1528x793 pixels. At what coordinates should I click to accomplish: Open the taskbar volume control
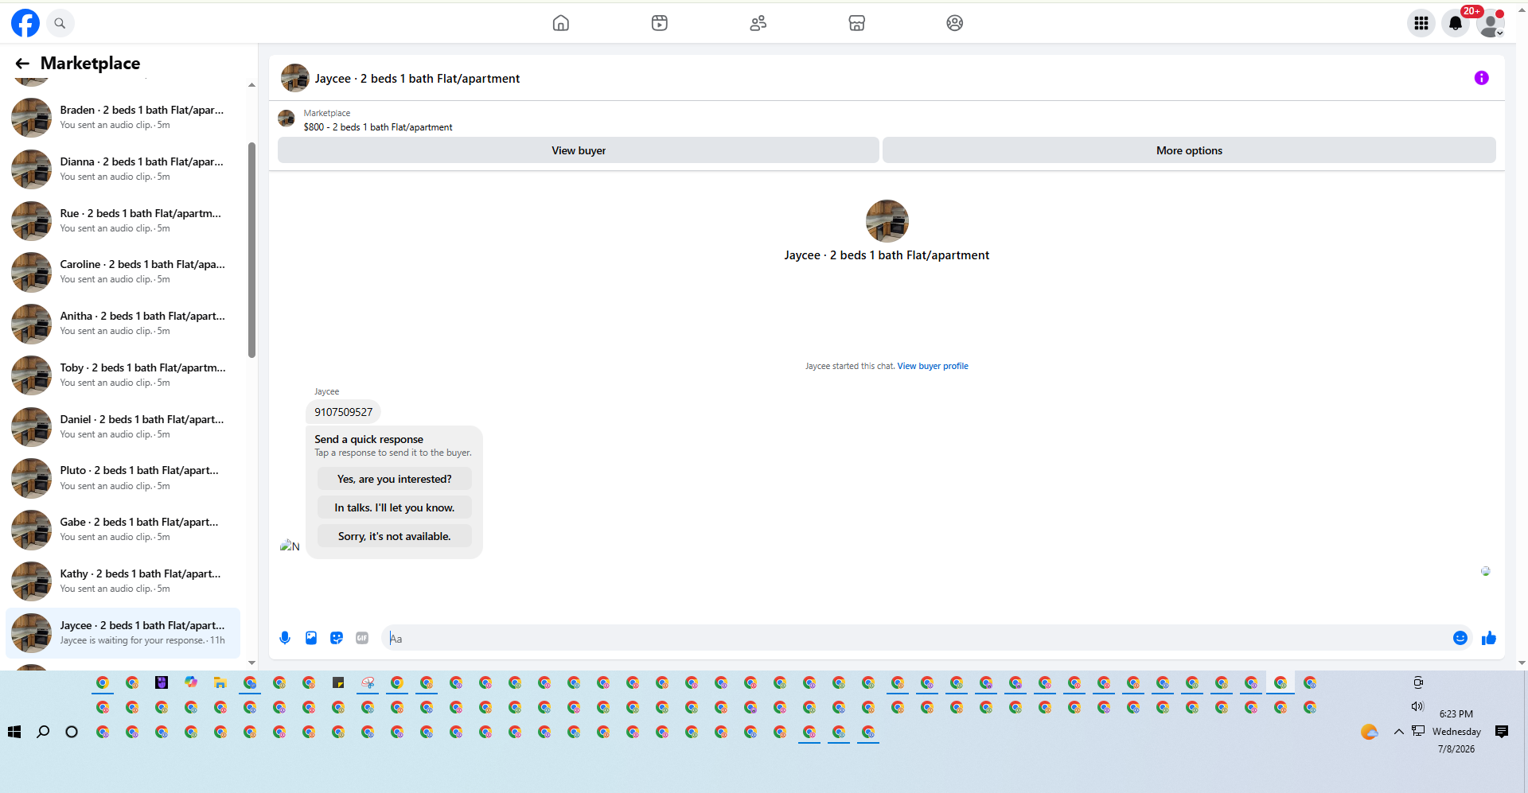click(x=1417, y=706)
